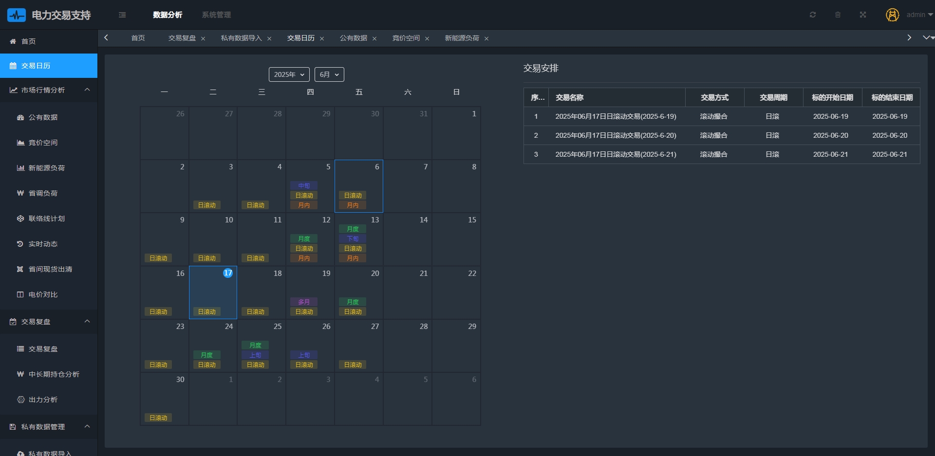Close the 新能源负荷 tab
This screenshot has width=935, height=456.
[486, 38]
